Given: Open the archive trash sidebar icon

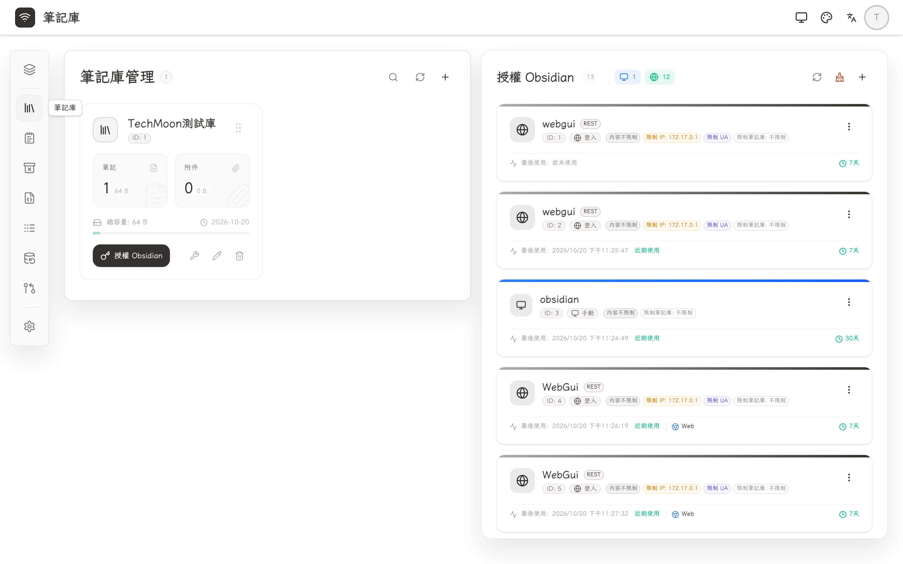Looking at the screenshot, I should [x=29, y=168].
